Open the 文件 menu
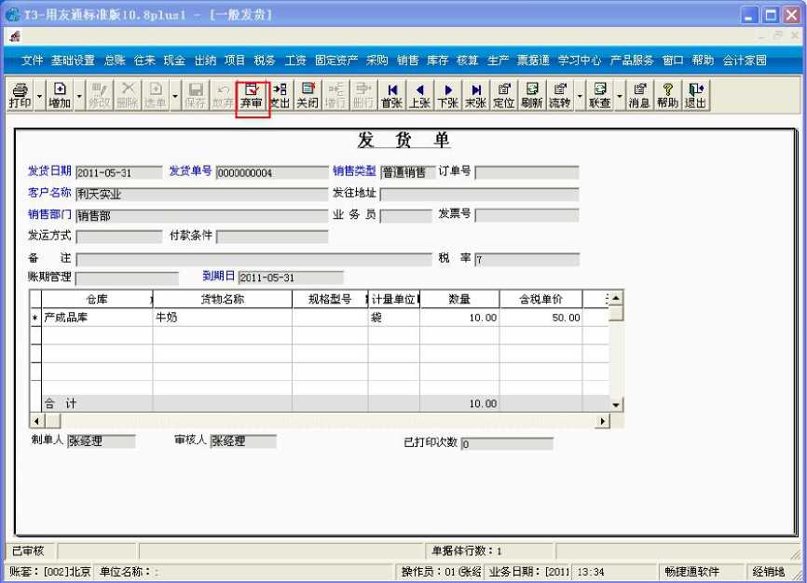Screen dimensions: 807x583 32,61
